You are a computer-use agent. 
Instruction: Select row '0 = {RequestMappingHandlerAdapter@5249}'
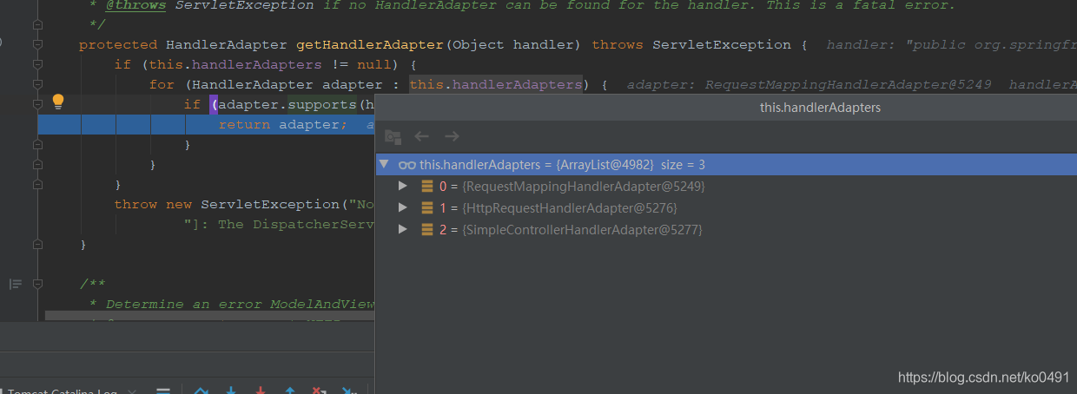pyautogui.click(x=726, y=187)
